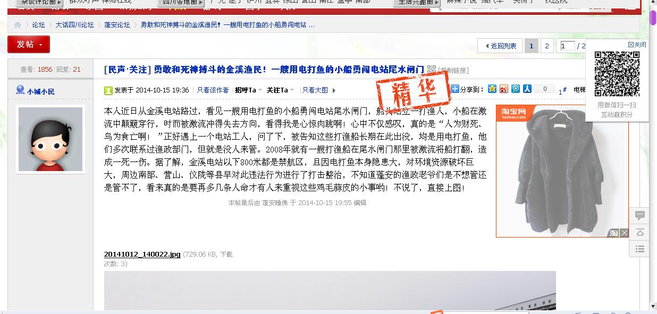Click the WeChat QR code image
The height and width of the screenshot is (314, 657).
(617, 74)
